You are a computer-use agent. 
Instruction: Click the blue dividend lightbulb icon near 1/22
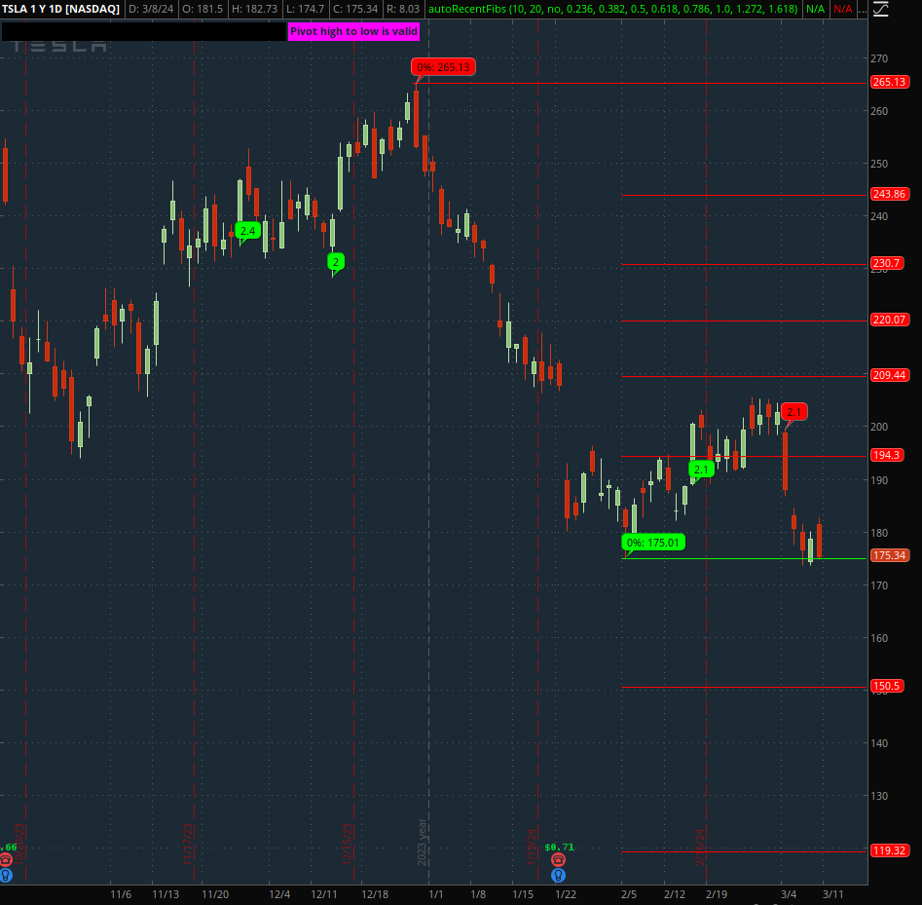pyautogui.click(x=558, y=874)
